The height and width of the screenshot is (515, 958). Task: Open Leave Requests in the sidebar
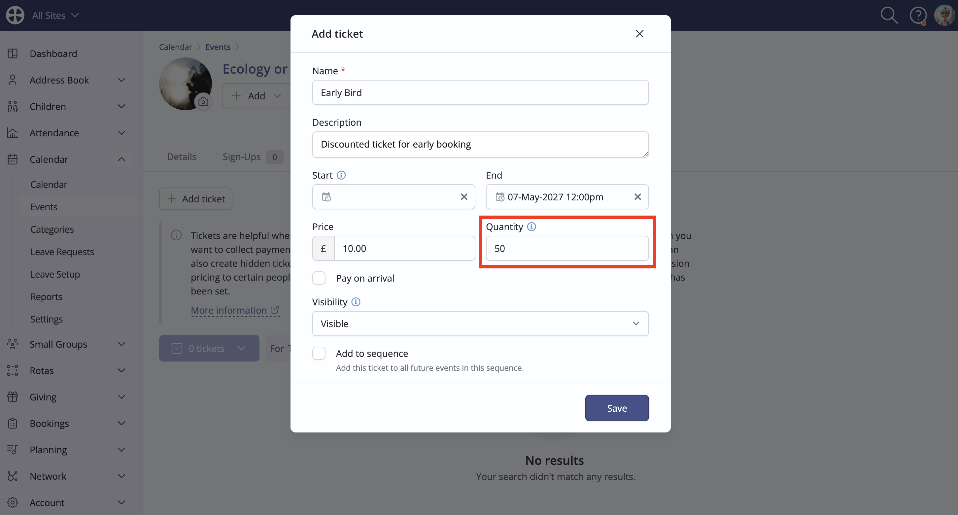pos(62,252)
